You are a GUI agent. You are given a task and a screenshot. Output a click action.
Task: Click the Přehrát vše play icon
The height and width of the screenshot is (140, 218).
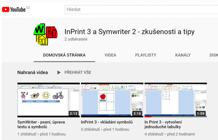tap(59, 72)
